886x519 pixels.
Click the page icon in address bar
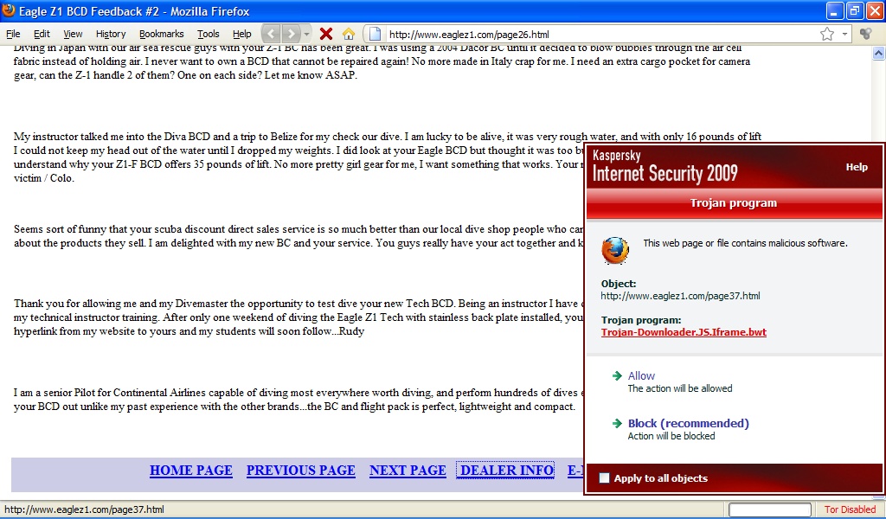tap(376, 34)
